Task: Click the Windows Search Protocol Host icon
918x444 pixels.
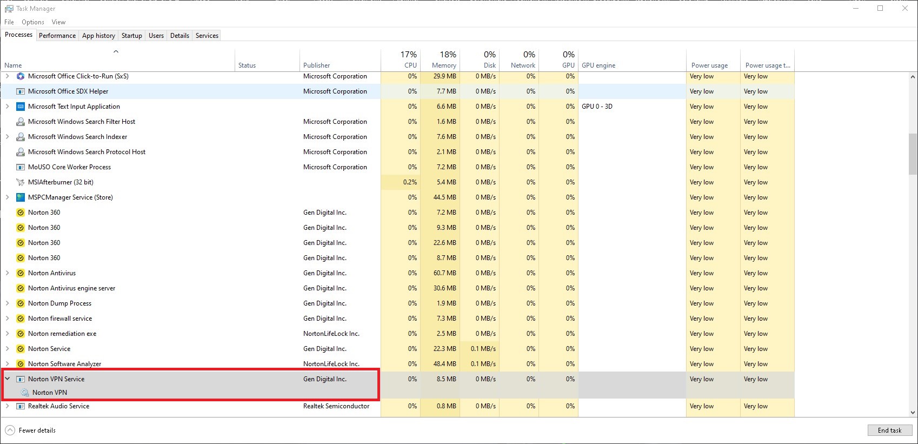Action: point(21,152)
